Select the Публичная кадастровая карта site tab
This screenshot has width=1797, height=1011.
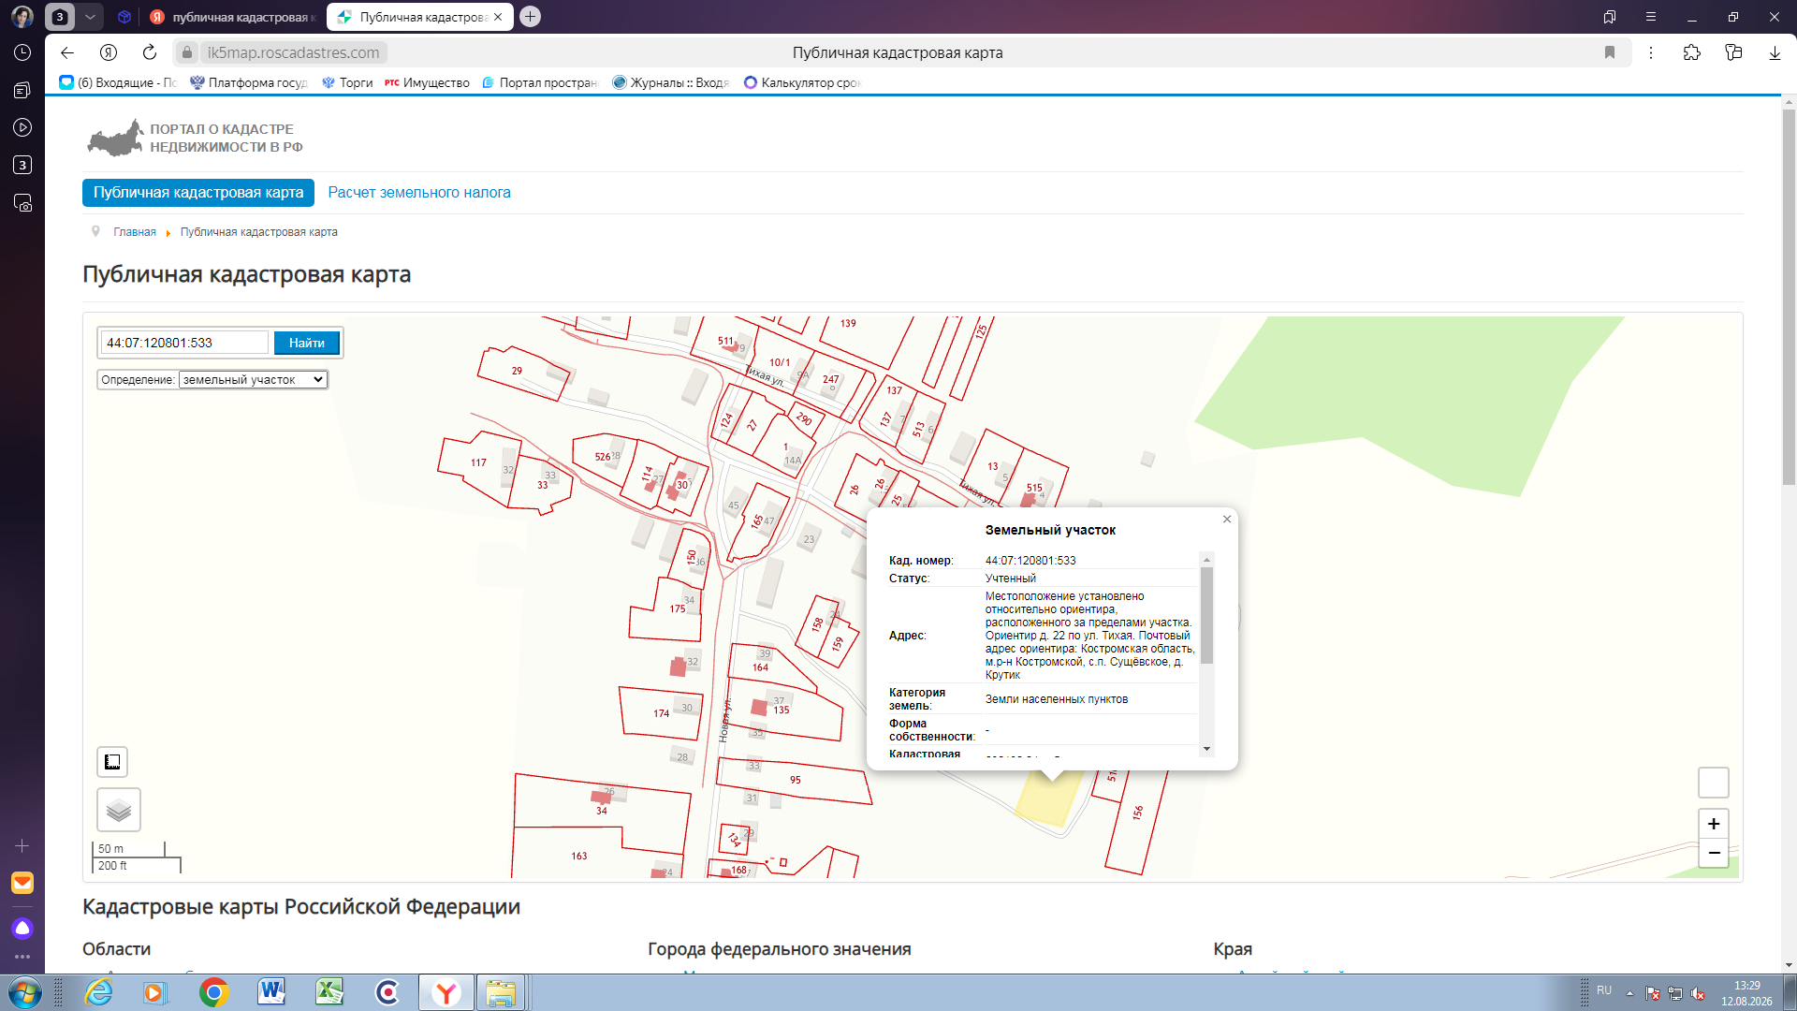point(198,193)
